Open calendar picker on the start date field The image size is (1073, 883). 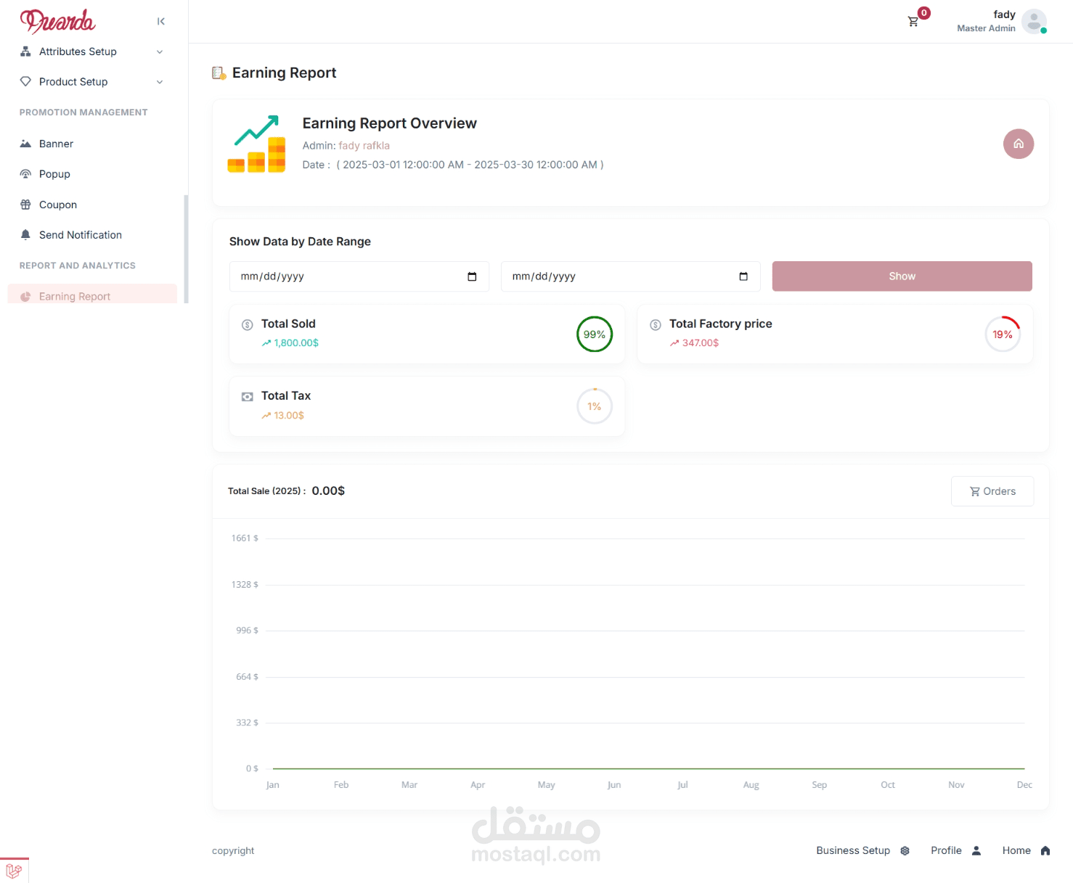(x=472, y=276)
